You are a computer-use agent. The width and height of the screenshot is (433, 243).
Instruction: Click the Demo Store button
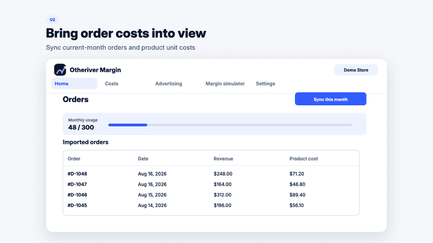coord(356,70)
